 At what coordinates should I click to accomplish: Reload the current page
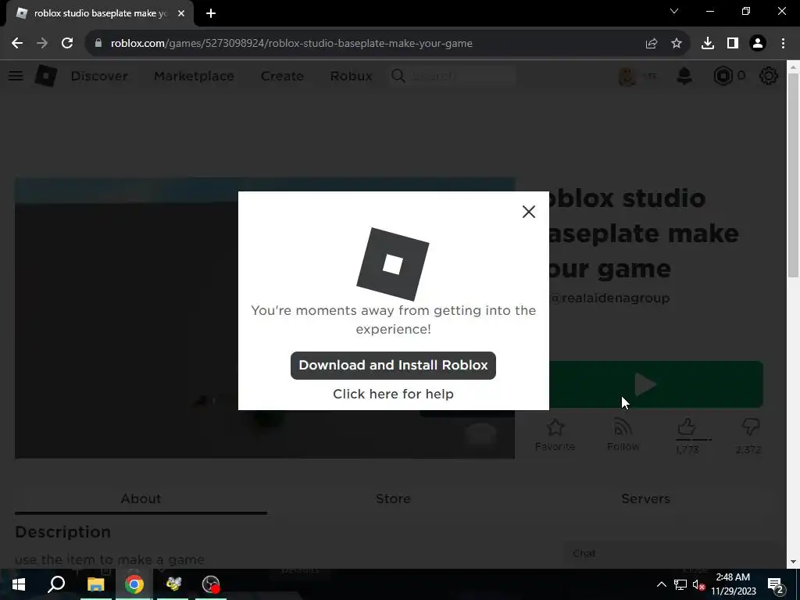click(67, 44)
